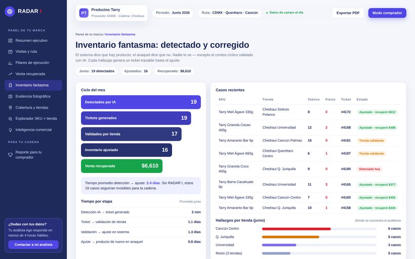Click ticket #4190 in the table

pyautogui.click(x=346, y=169)
